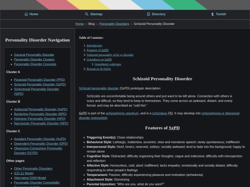This screenshot has width=250, height=187.
Task: Click the Table of Contents label
Action: point(91,38)
